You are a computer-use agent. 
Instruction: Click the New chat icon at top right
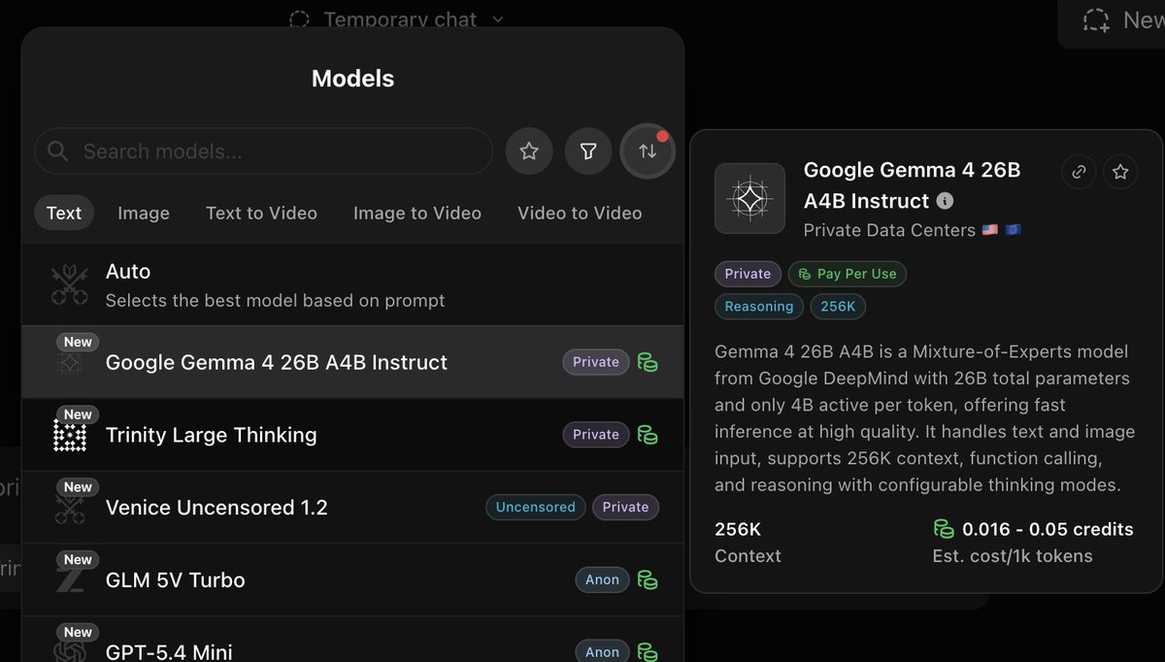pyautogui.click(x=1097, y=19)
